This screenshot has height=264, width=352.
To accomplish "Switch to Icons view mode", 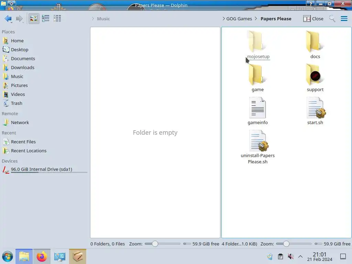I will (x=34, y=19).
